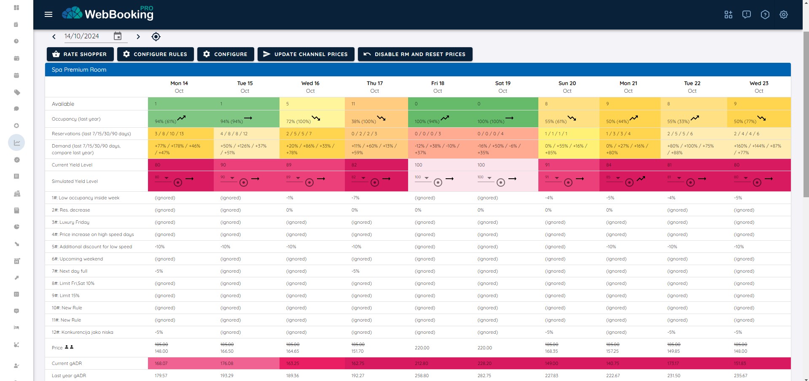
Task: Click the add widget grid icon in header
Action: [x=728, y=15]
